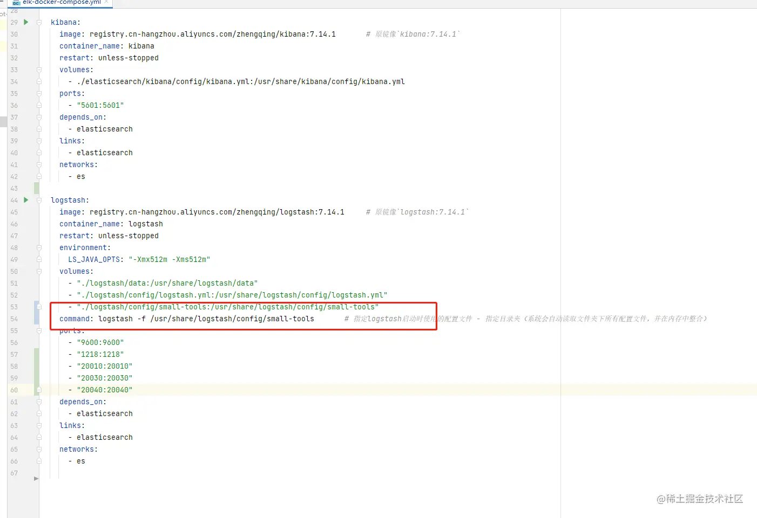This screenshot has width=757, height=518.
Task: Click the 'command: logstash -f' line
Action: tap(187, 319)
